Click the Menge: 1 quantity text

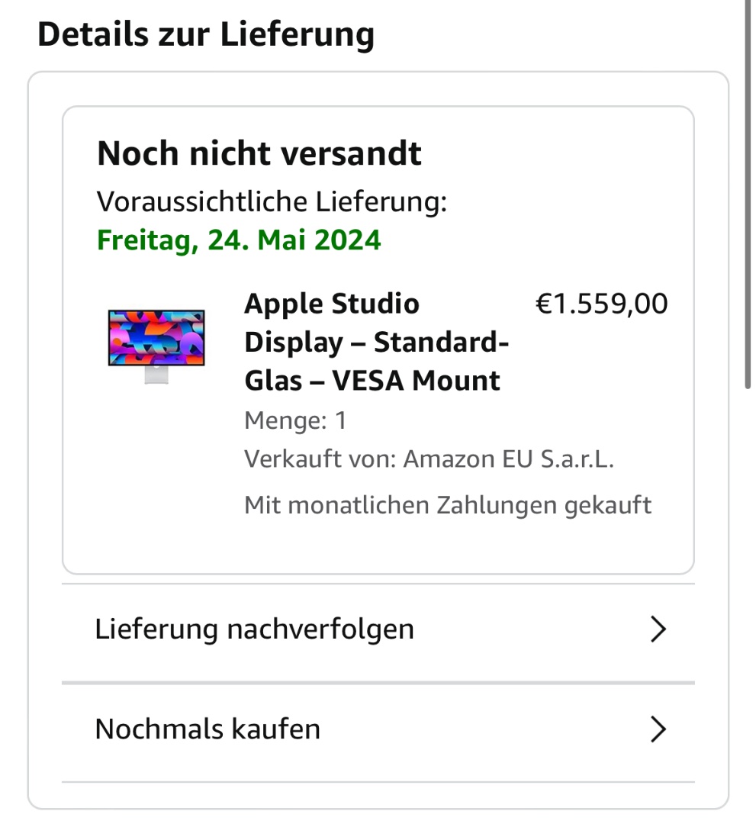(x=295, y=420)
